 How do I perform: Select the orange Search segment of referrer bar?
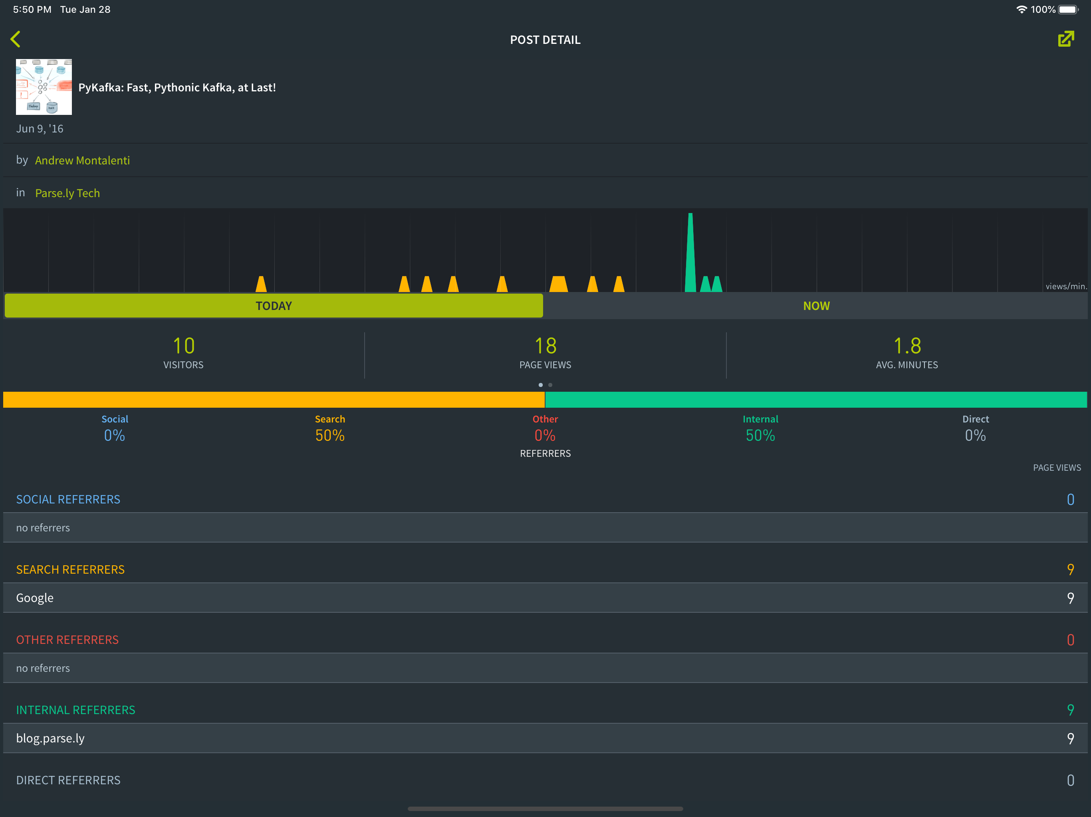coord(274,400)
